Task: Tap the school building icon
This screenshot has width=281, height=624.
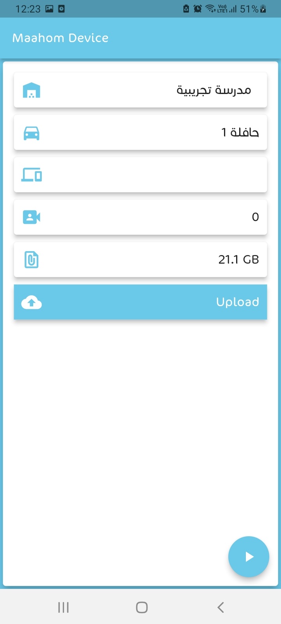Action: click(32, 90)
